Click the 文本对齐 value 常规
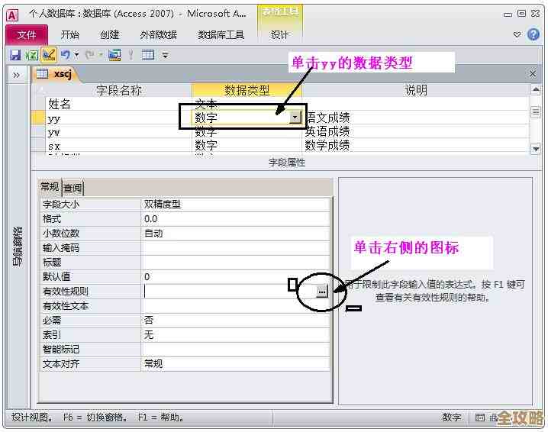The height and width of the screenshot is (432, 548). (235, 364)
